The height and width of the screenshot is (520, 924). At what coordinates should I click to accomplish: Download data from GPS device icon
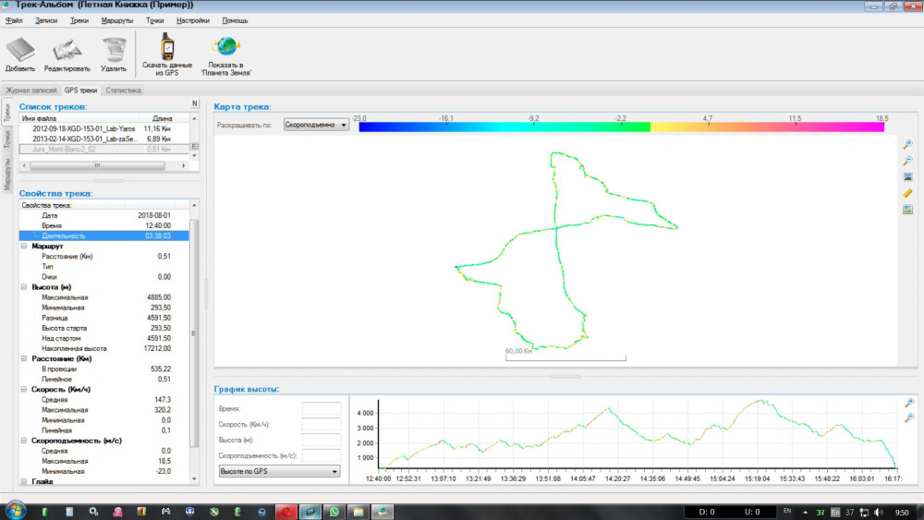[167, 48]
